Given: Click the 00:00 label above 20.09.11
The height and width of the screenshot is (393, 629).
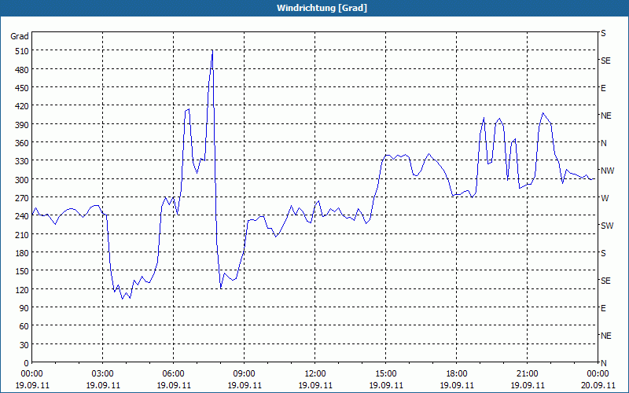Looking at the screenshot, I should coord(598,374).
